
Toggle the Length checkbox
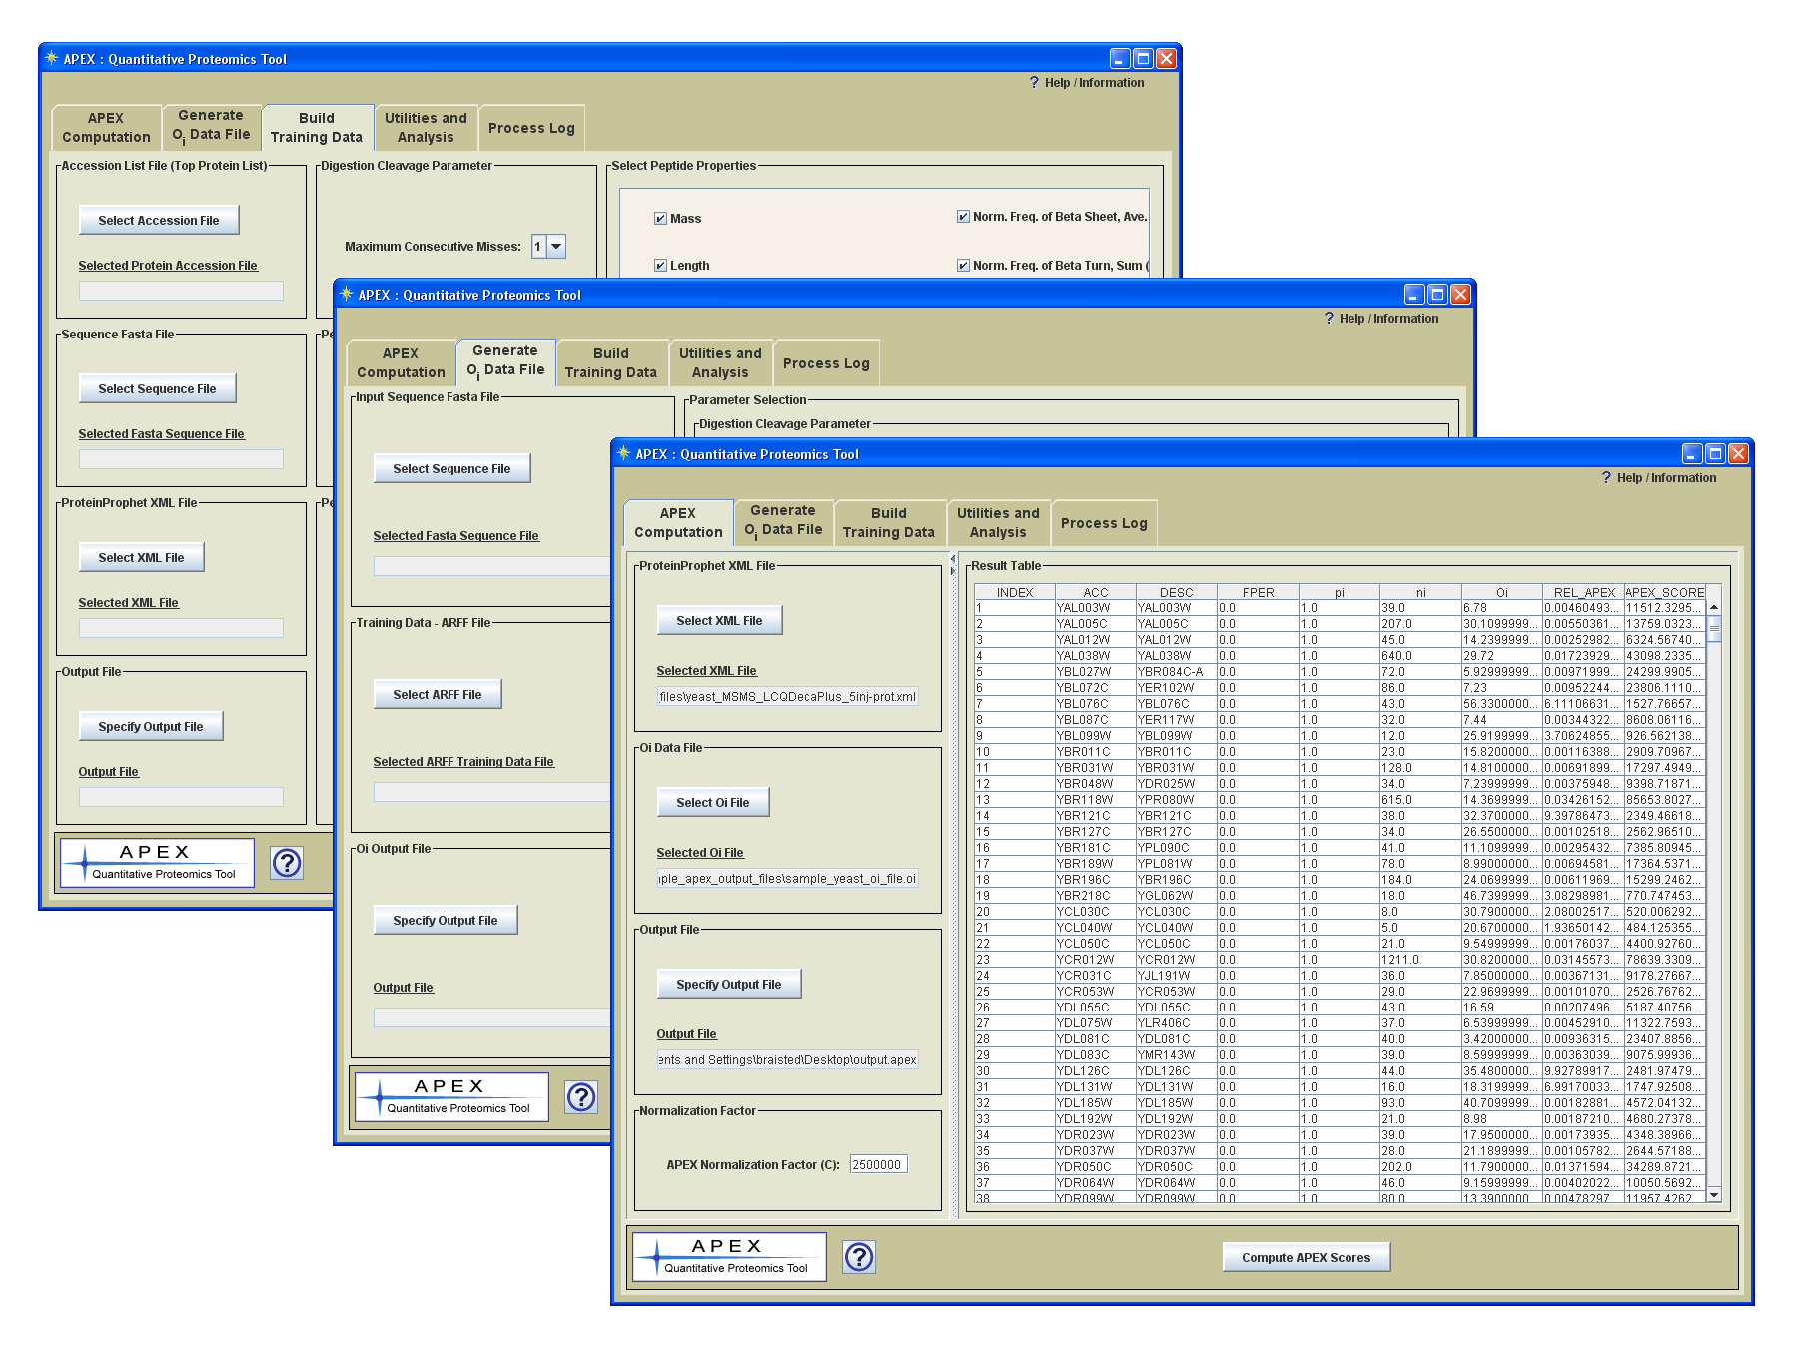[660, 266]
